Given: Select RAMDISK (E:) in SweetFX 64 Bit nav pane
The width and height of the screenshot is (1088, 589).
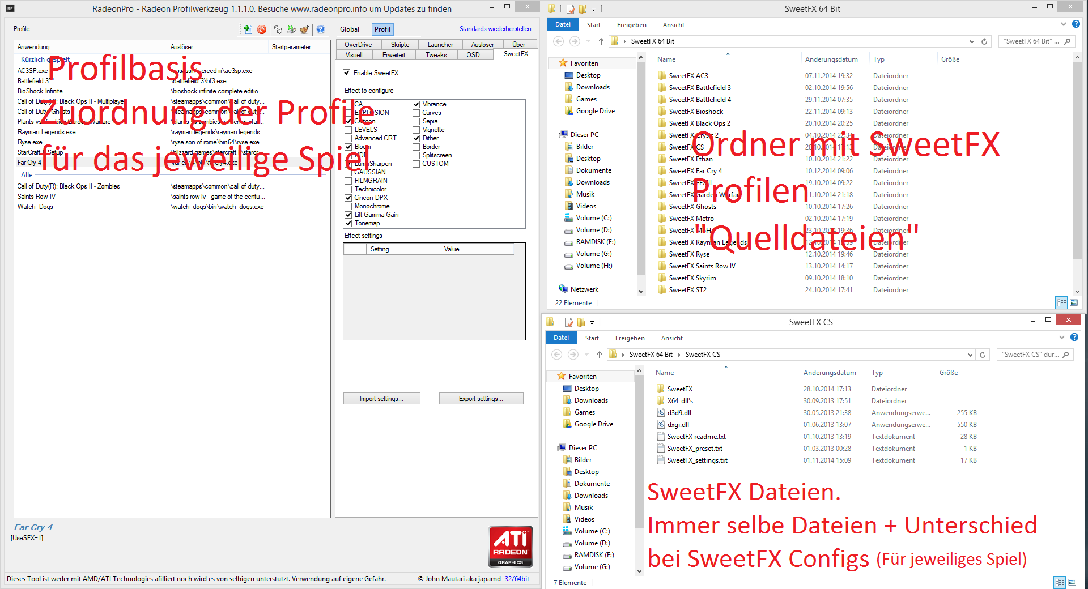Looking at the screenshot, I should [596, 242].
